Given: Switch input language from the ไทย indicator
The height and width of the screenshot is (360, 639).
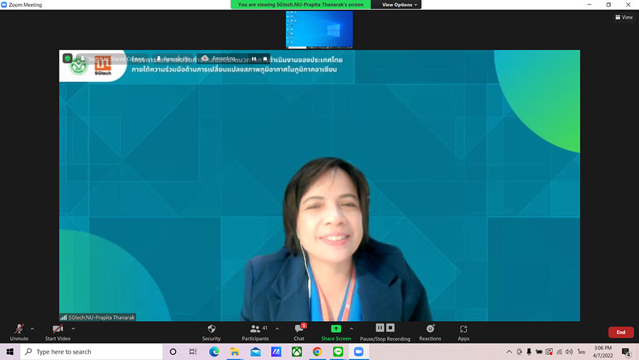Looking at the screenshot, I should [581, 352].
